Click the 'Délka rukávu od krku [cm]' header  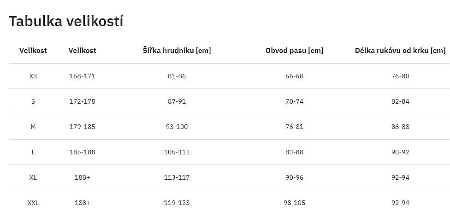pos(400,51)
